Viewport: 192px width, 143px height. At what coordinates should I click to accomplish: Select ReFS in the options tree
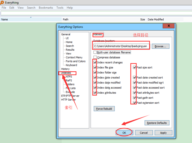(x=69, y=80)
